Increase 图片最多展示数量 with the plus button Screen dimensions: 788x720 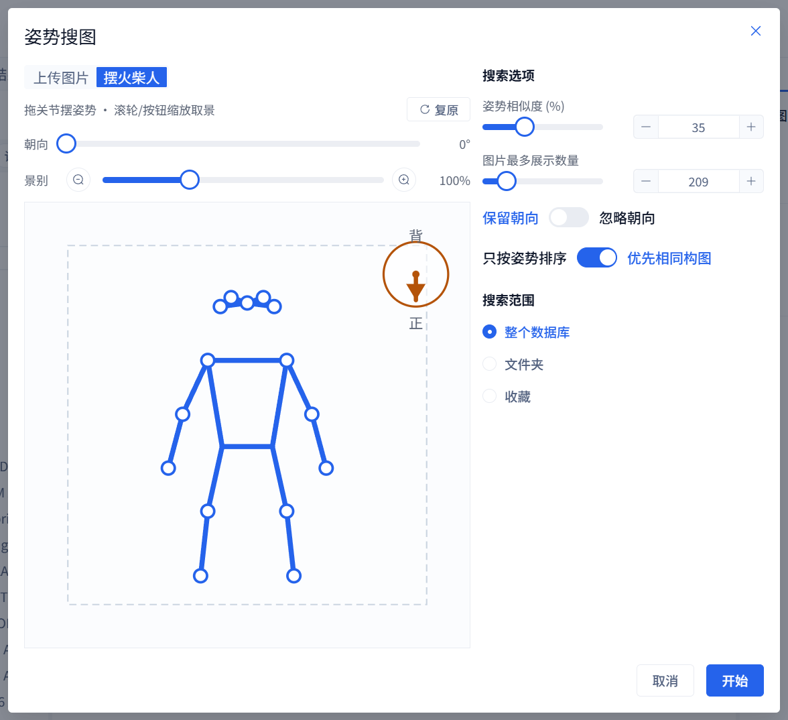pyautogui.click(x=751, y=181)
